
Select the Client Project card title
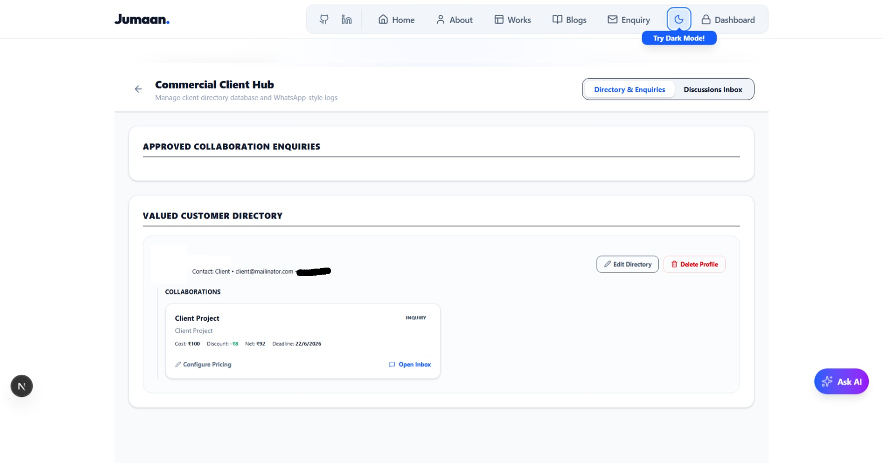tap(197, 318)
